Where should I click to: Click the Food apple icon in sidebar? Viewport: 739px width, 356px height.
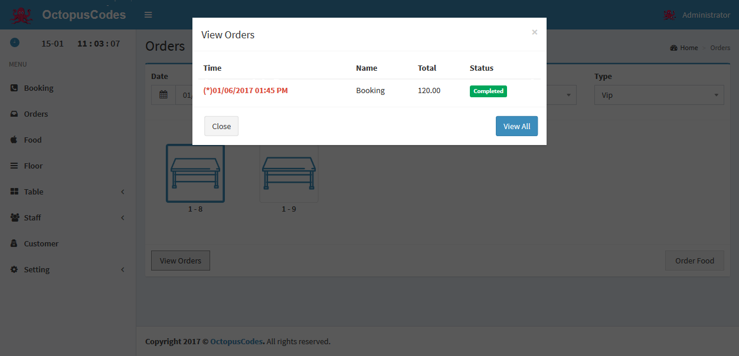tap(14, 140)
